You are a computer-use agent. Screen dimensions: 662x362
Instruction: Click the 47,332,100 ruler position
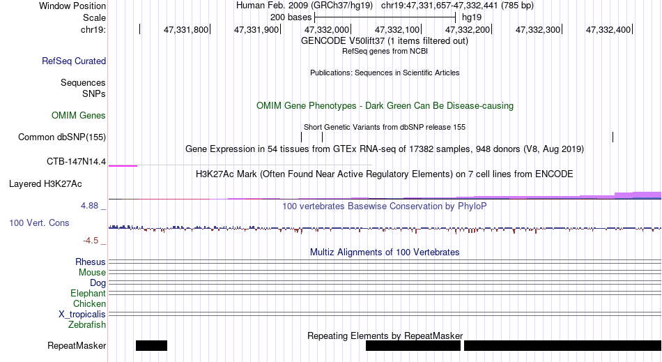point(397,29)
